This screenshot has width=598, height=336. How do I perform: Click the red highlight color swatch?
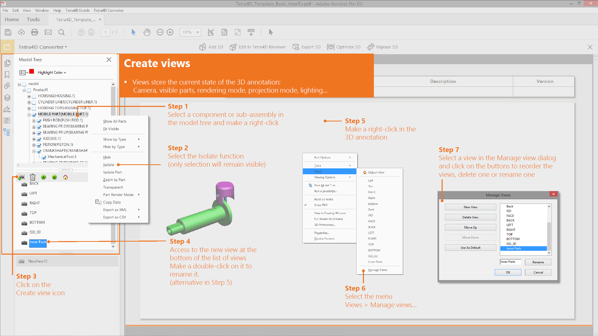click(x=32, y=71)
